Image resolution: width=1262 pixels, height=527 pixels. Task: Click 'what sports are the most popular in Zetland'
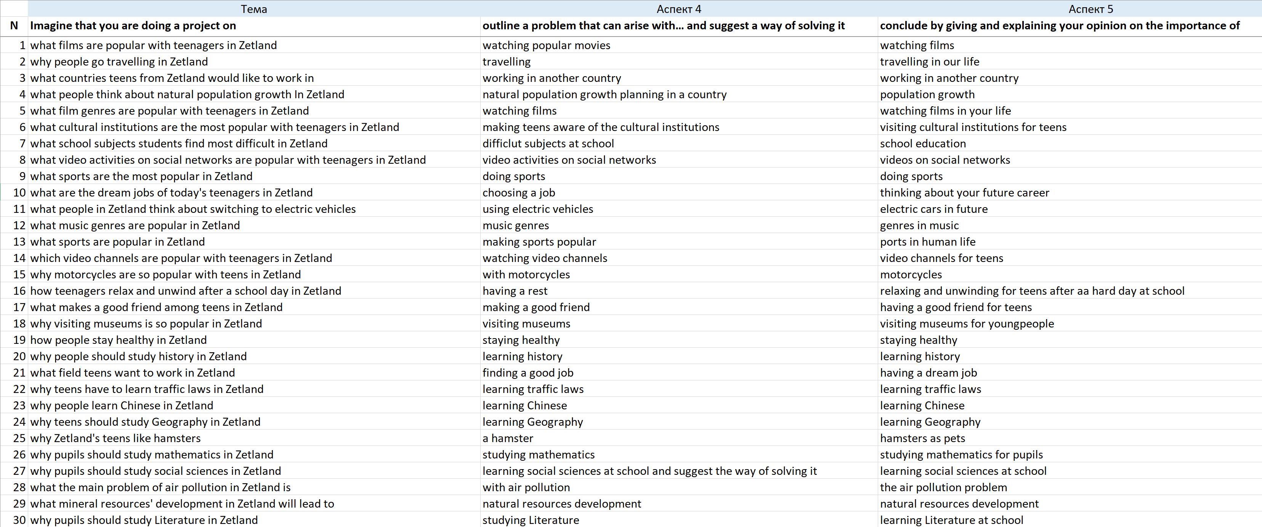[x=254, y=176]
